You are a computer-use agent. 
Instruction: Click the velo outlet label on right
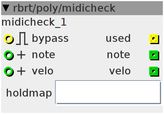(x=120, y=71)
